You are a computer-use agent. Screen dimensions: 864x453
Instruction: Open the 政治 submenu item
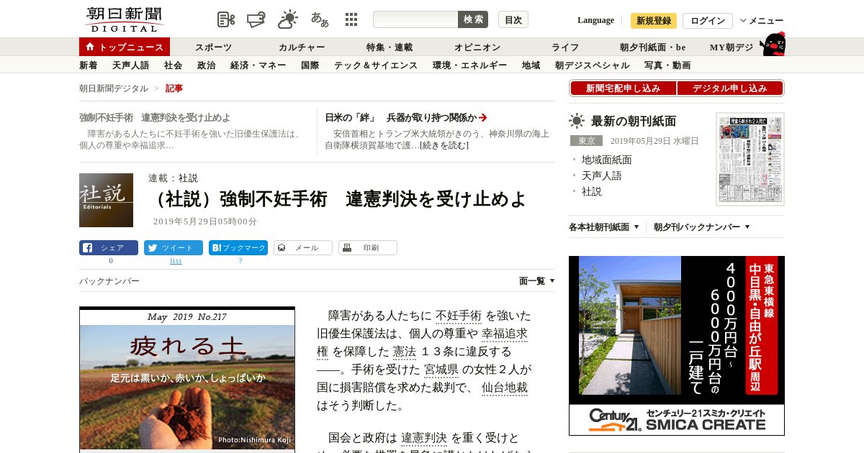[207, 65]
